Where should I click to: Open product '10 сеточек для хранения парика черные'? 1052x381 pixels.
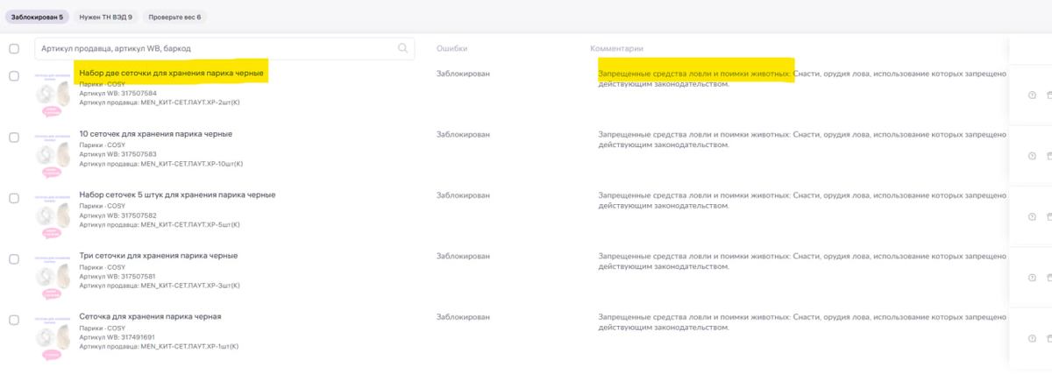(x=155, y=133)
